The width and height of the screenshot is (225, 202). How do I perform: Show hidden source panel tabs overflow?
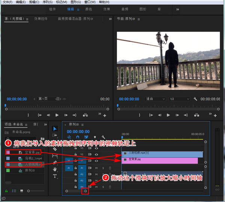pyautogui.click(x=110, y=19)
